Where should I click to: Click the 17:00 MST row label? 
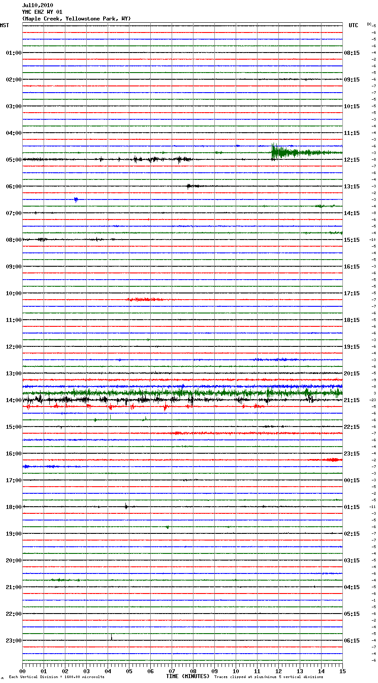click(x=14, y=480)
